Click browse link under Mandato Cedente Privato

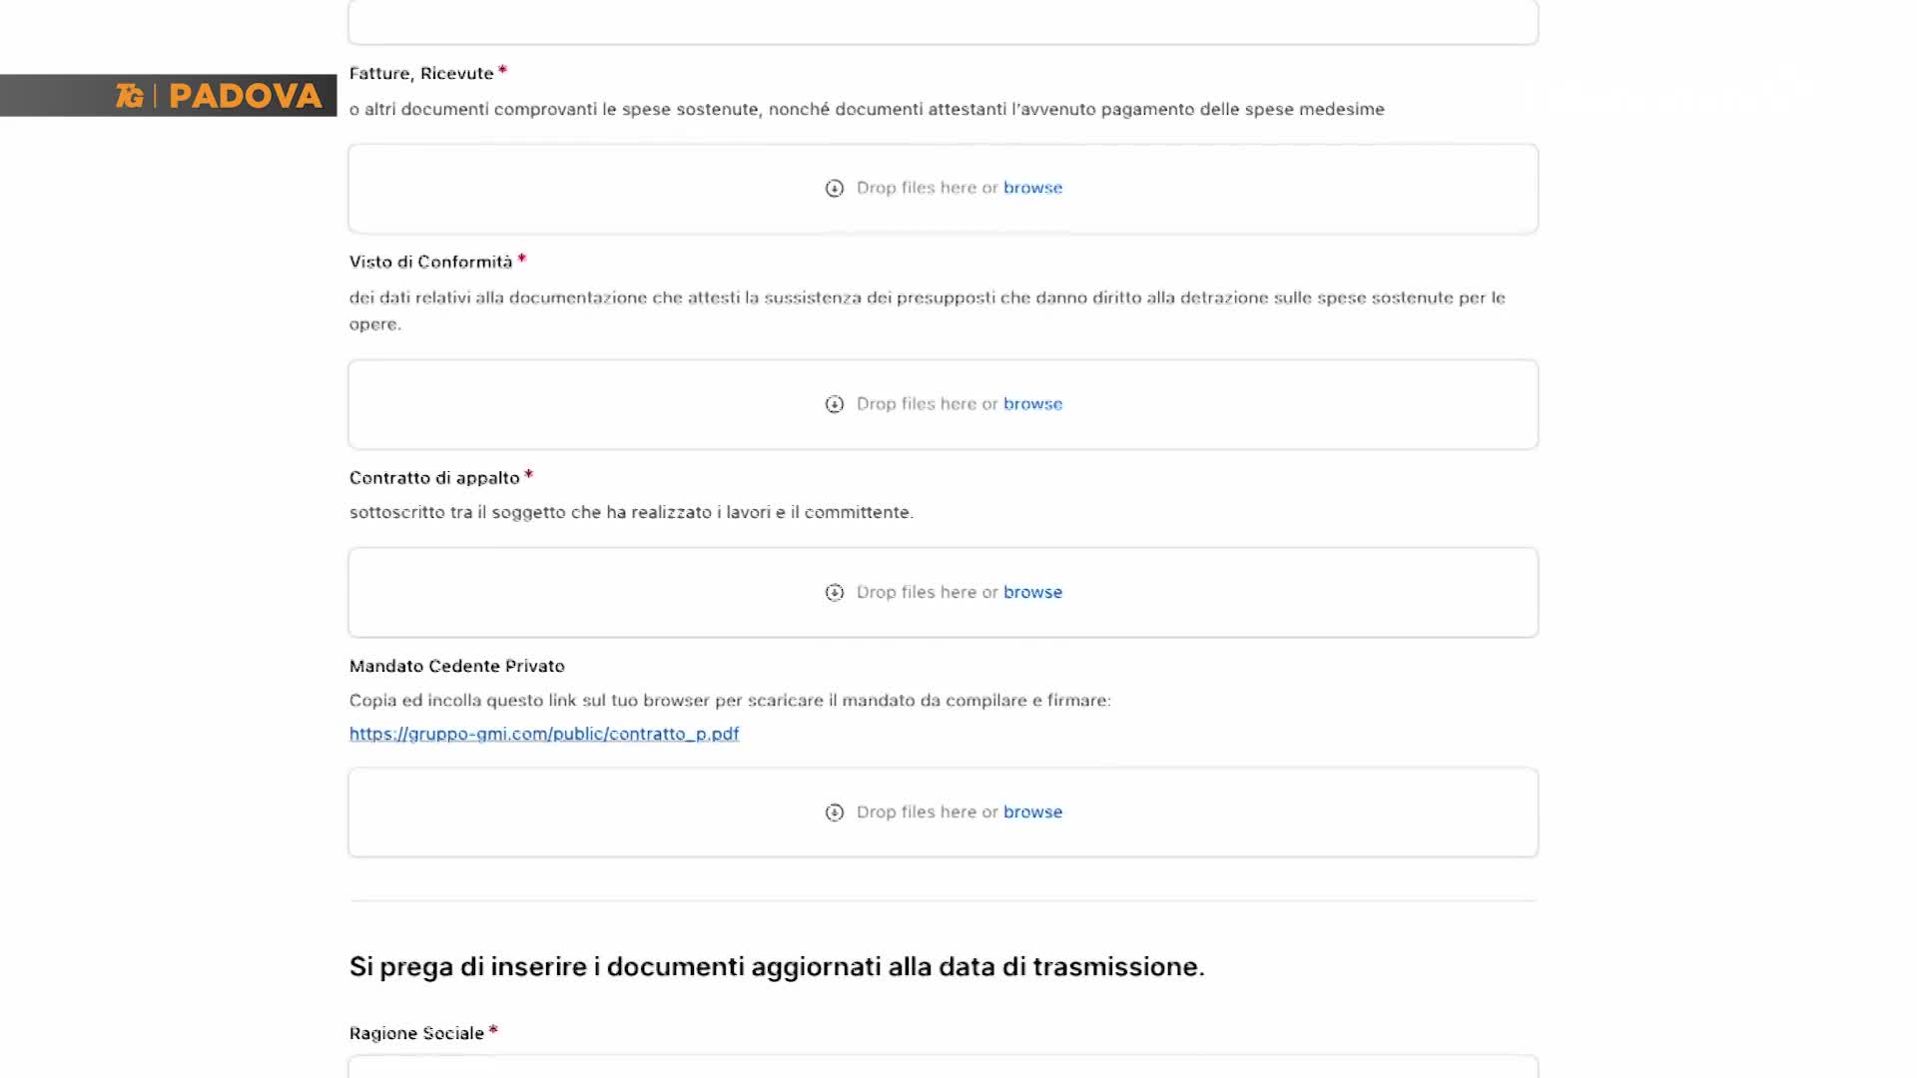click(x=1032, y=812)
